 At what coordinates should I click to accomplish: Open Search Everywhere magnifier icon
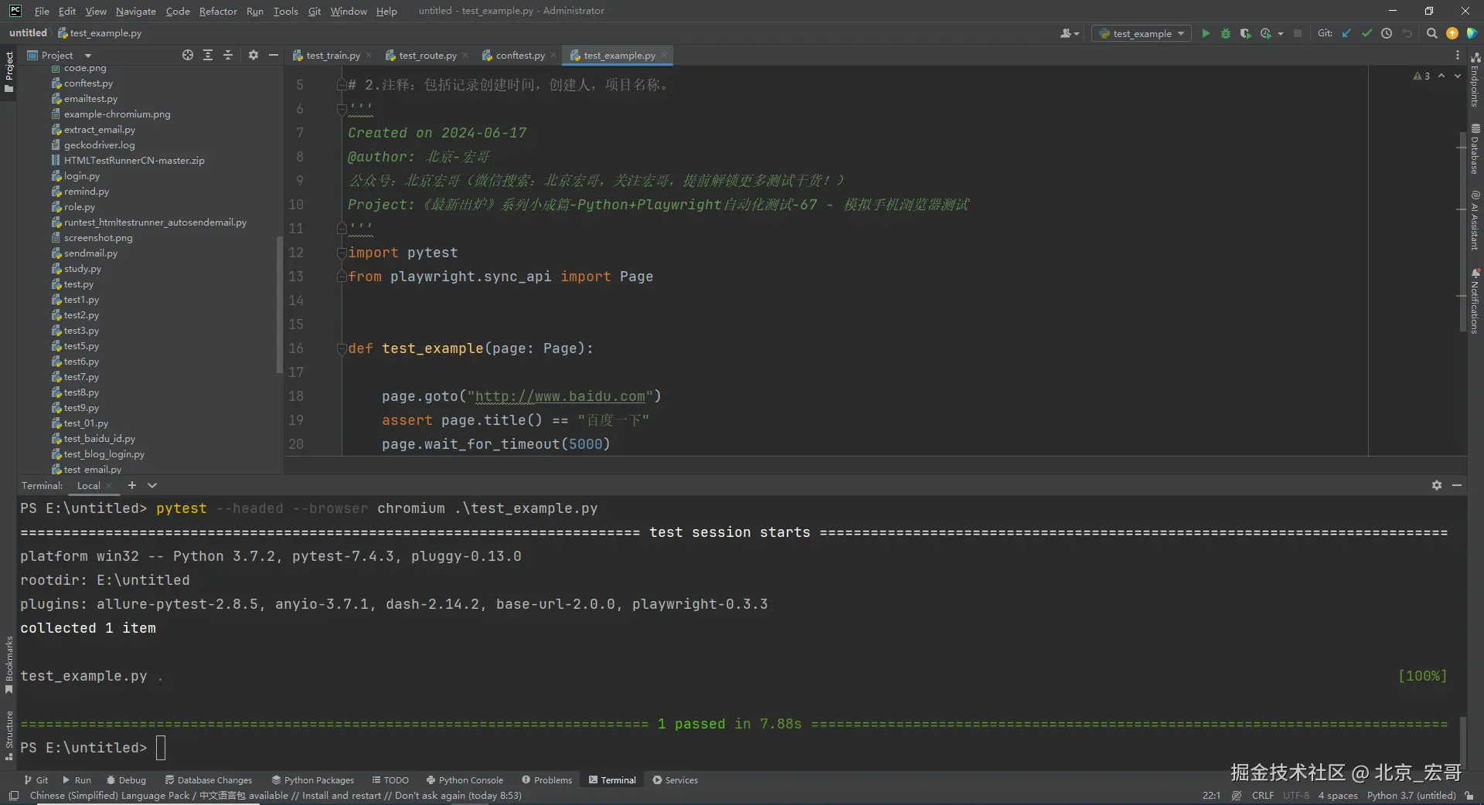click(x=1431, y=33)
